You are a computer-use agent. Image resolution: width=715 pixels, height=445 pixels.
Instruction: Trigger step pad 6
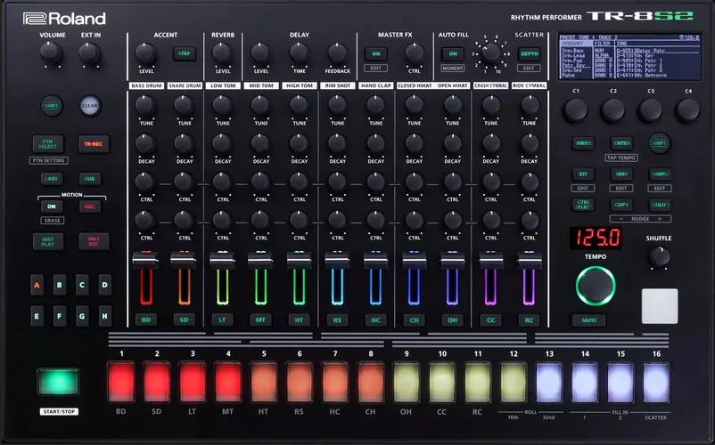click(x=300, y=382)
